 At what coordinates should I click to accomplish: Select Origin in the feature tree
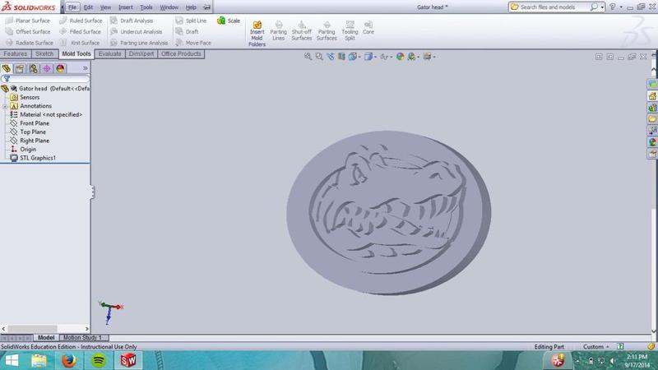tap(24, 150)
